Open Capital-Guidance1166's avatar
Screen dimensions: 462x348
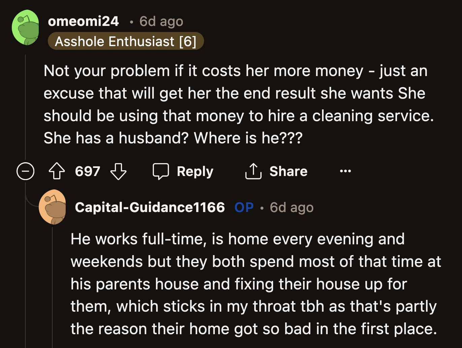53,207
